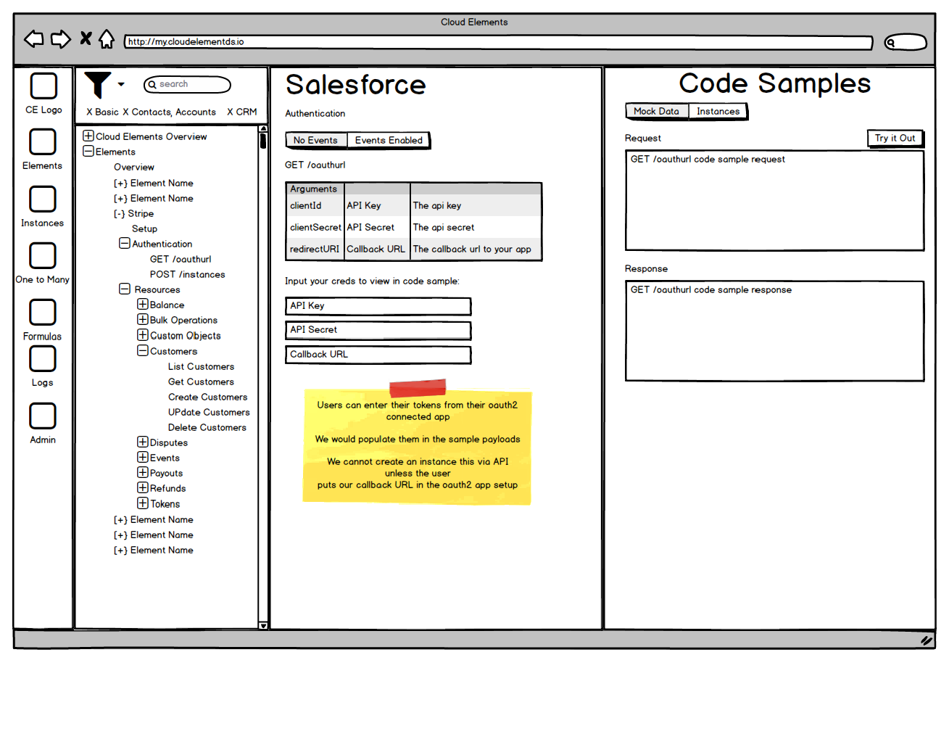
Task: Click the browser search box at top right
Action: pos(906,43)
